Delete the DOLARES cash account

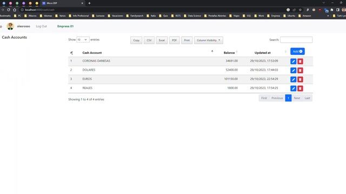[300, 71]
